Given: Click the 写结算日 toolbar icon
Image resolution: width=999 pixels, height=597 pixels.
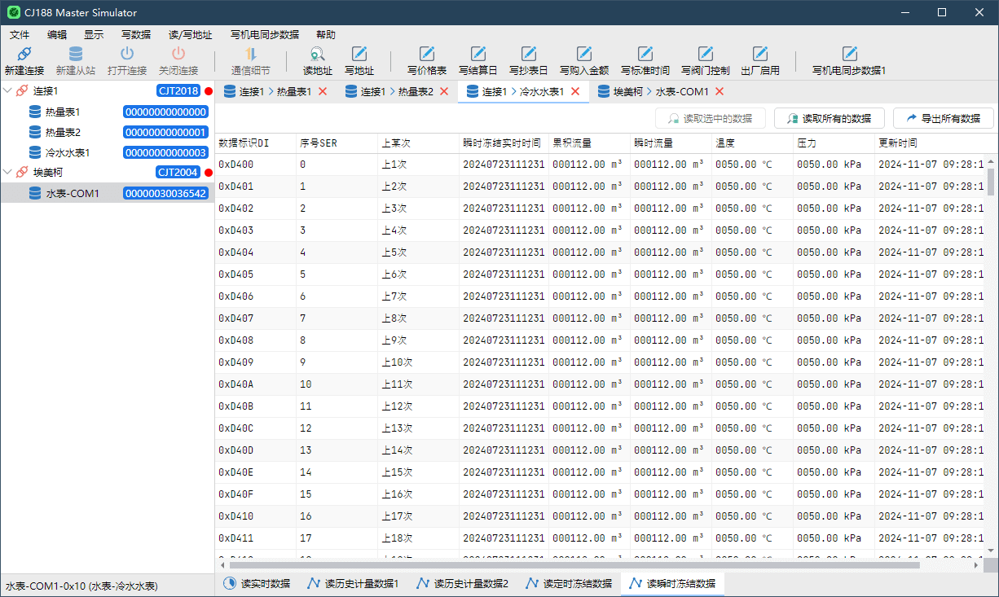Looking at the screenshot, I should tap(478, 54).
